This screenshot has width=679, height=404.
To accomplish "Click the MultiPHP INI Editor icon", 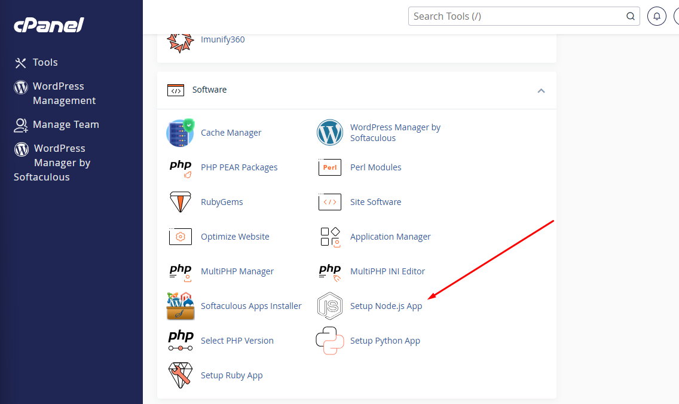I will (x=330, y=273).
